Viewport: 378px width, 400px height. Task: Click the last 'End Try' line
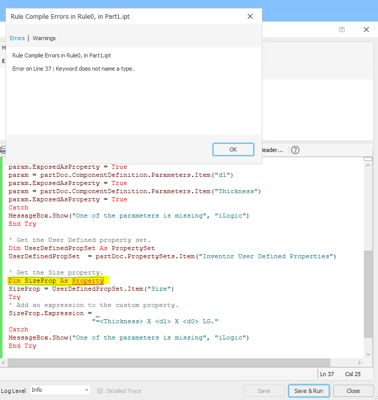click(22, 346)
